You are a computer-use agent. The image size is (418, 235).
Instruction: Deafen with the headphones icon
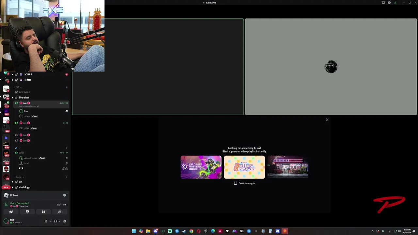[55, 221]
